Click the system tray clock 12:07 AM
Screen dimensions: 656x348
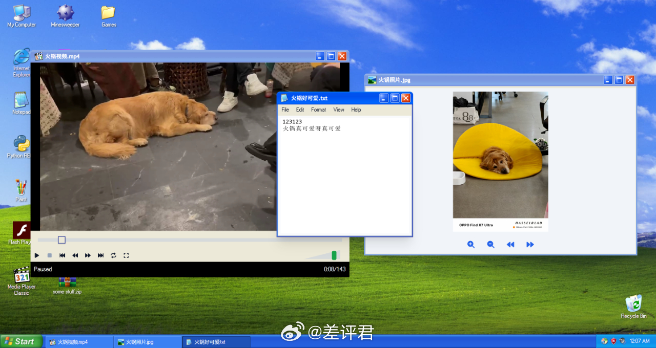point(639,341)
